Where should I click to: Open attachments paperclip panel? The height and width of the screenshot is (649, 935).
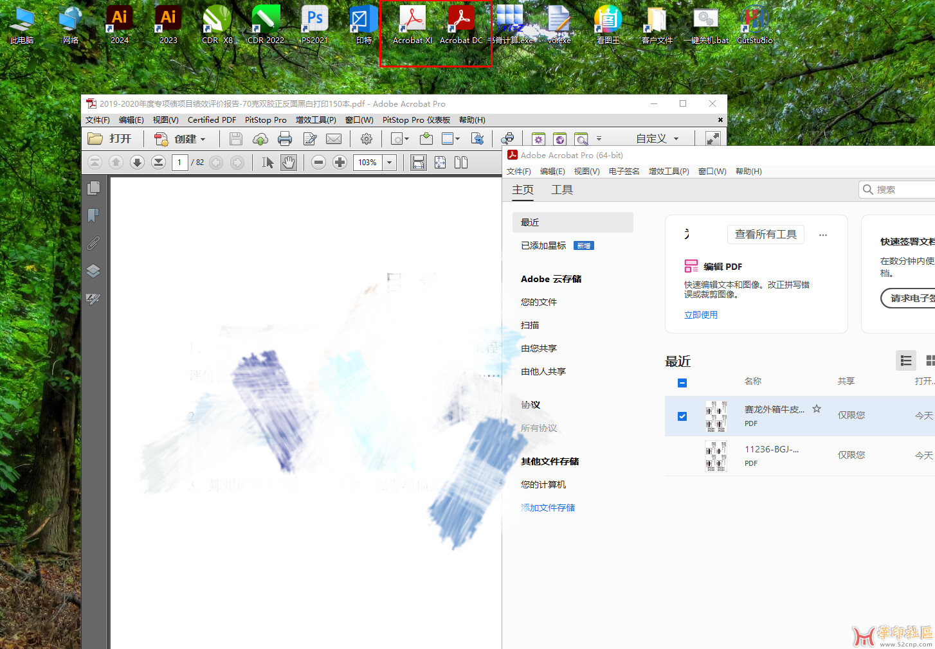pyautogui.click(x=93, y=243)
